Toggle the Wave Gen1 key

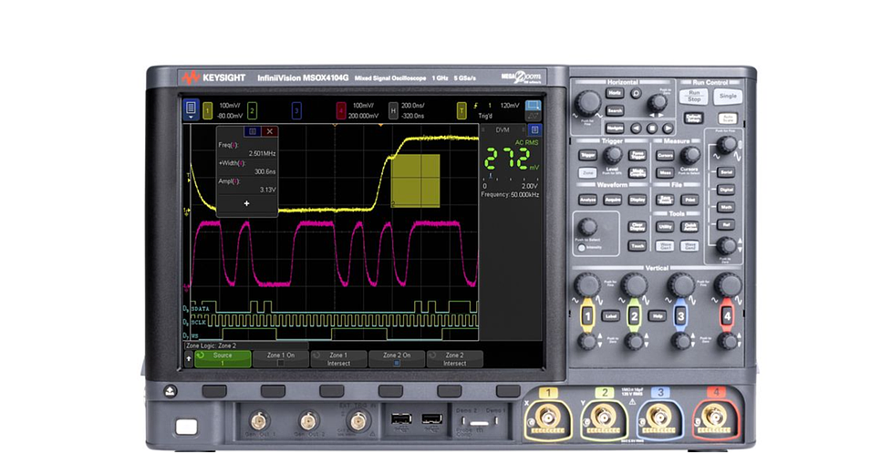665,246
